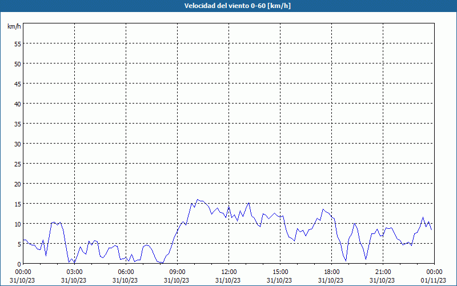Click the 10 value on the y-axis
The image size is (457, 286).
click(x=18, y=224)
